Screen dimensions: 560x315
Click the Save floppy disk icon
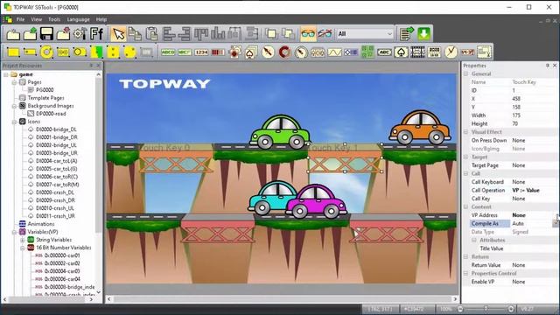click(x=46, y=34)
